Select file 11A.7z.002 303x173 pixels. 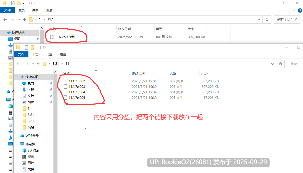point(77,81)
